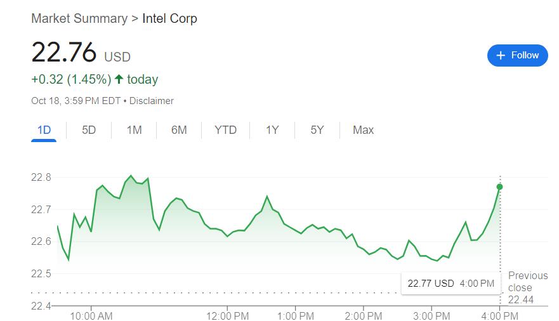Follow Intel Corp stock
Viewport: 559px width, 321px height.
coord(517,55)
